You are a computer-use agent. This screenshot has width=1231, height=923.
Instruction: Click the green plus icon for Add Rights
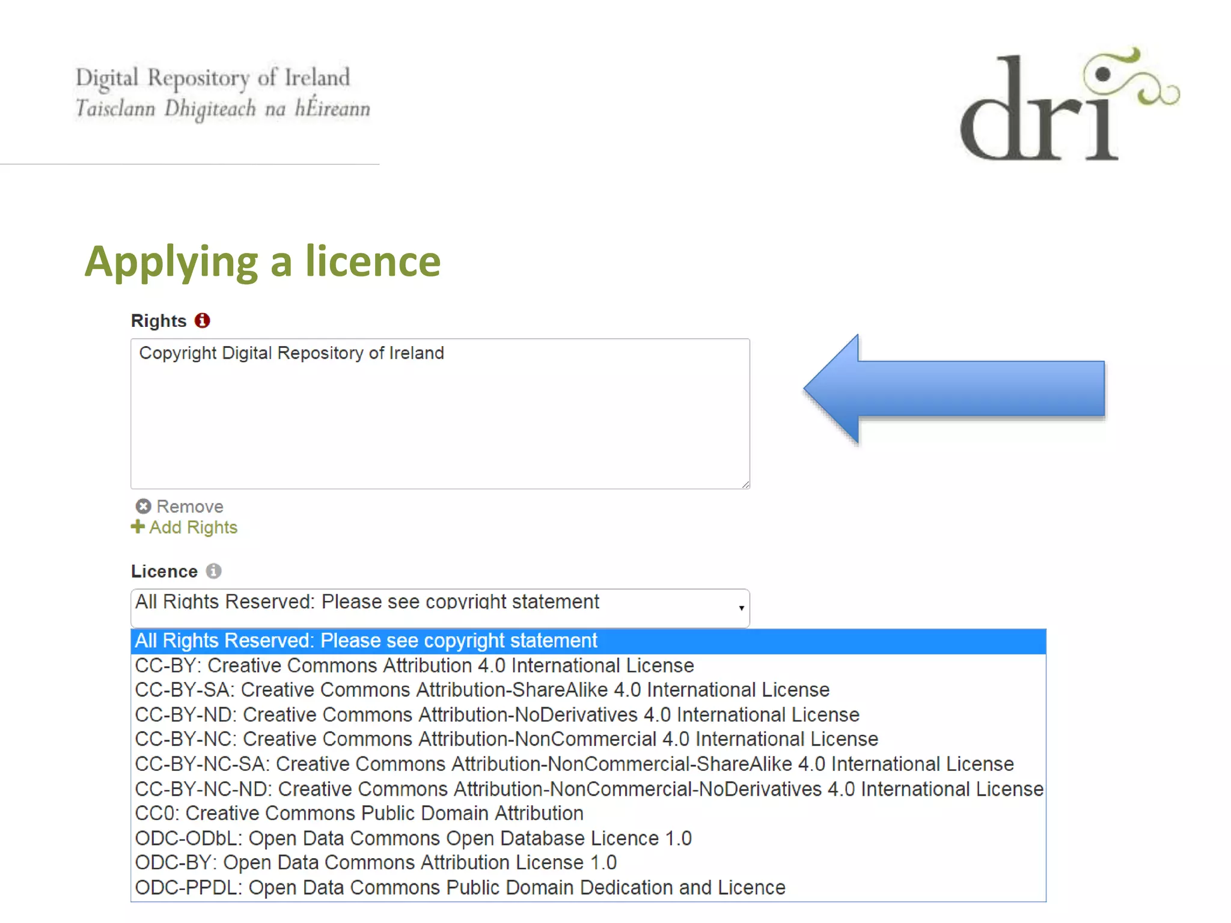click(x=138, y=526)
